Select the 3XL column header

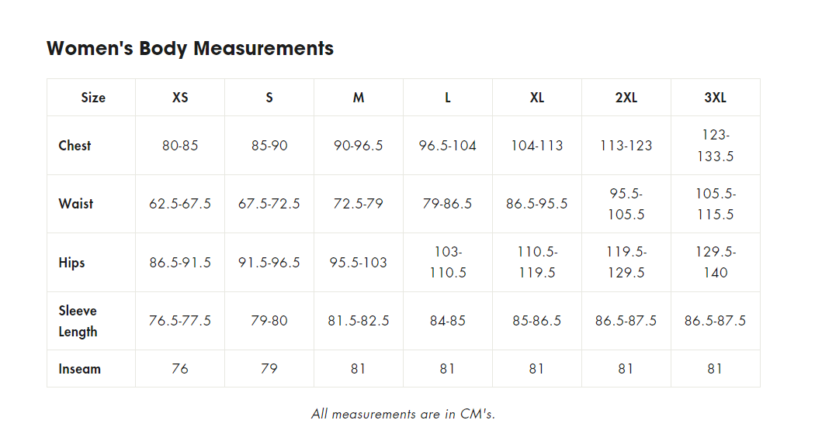(x=715, y=98)
